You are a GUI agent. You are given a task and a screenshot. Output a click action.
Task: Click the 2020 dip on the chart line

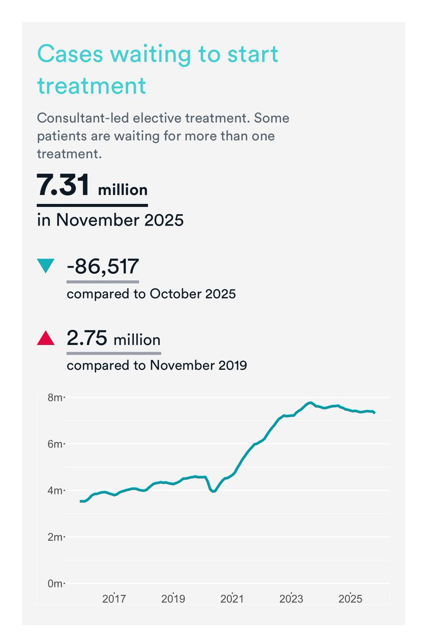[x=213, y=491]
